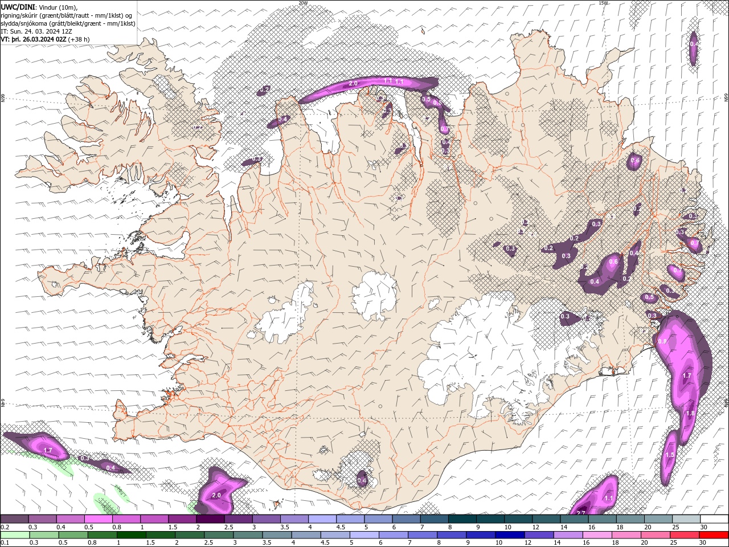
Task: Select the bright red 30 swatch in lower legend
Action: click(x=713, y=535)
